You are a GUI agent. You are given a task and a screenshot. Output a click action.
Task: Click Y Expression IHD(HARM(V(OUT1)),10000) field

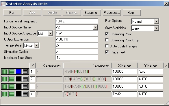87,79
